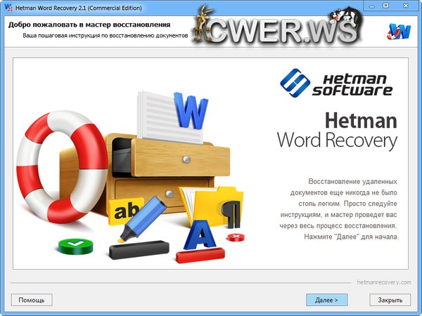Open the hetmanrecovery.com link
422x316 pixels.
384,282
